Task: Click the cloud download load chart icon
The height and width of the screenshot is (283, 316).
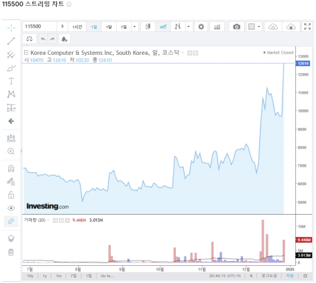Action: click(x=273, y=27)
